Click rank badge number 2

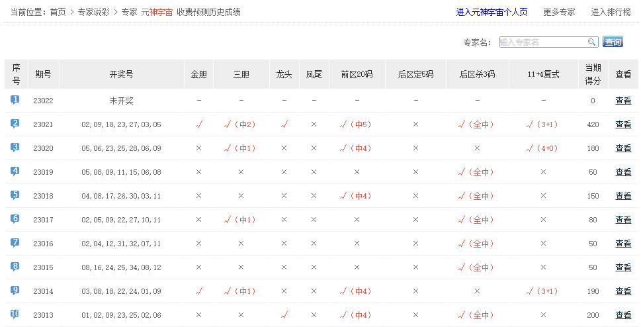15,124
